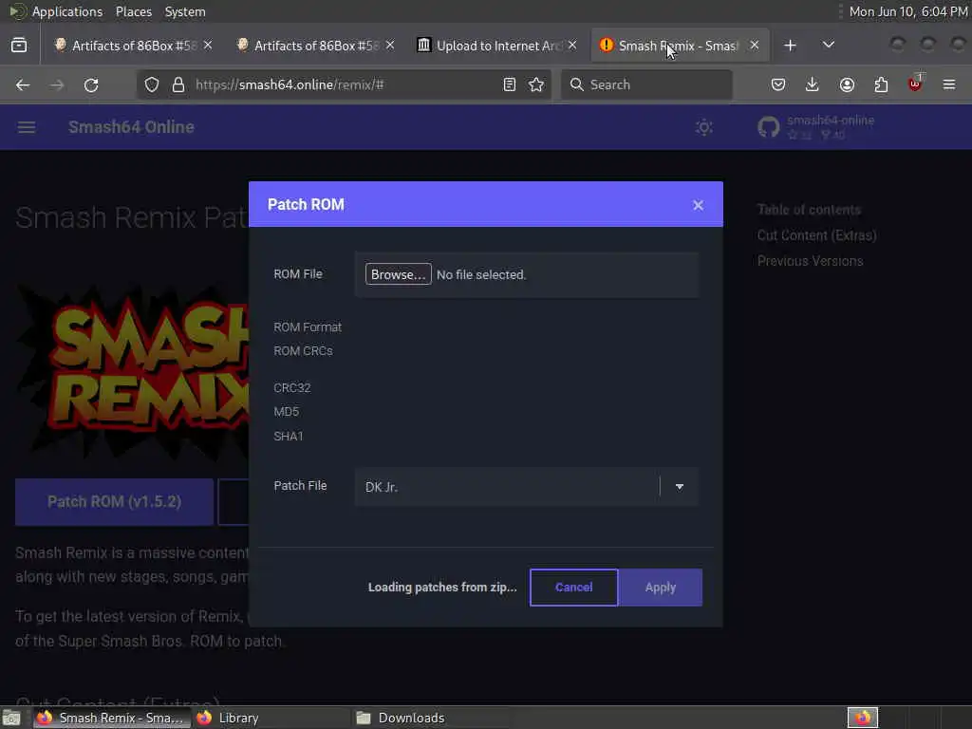Viewport: 972px width, 729px height.
Task: Open Firefox recent tabs view icon
Action: click(x=19, y=46)
